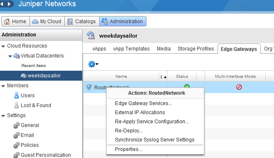Screen dimensions: 274x158
Task: Select weekdaysailor in the Administration tree
Action: pyautogui.click(x=41, y=76)
